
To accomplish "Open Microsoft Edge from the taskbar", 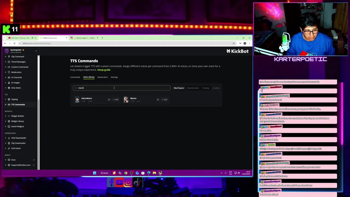I will pyautogui.click(x=149, y=173).
